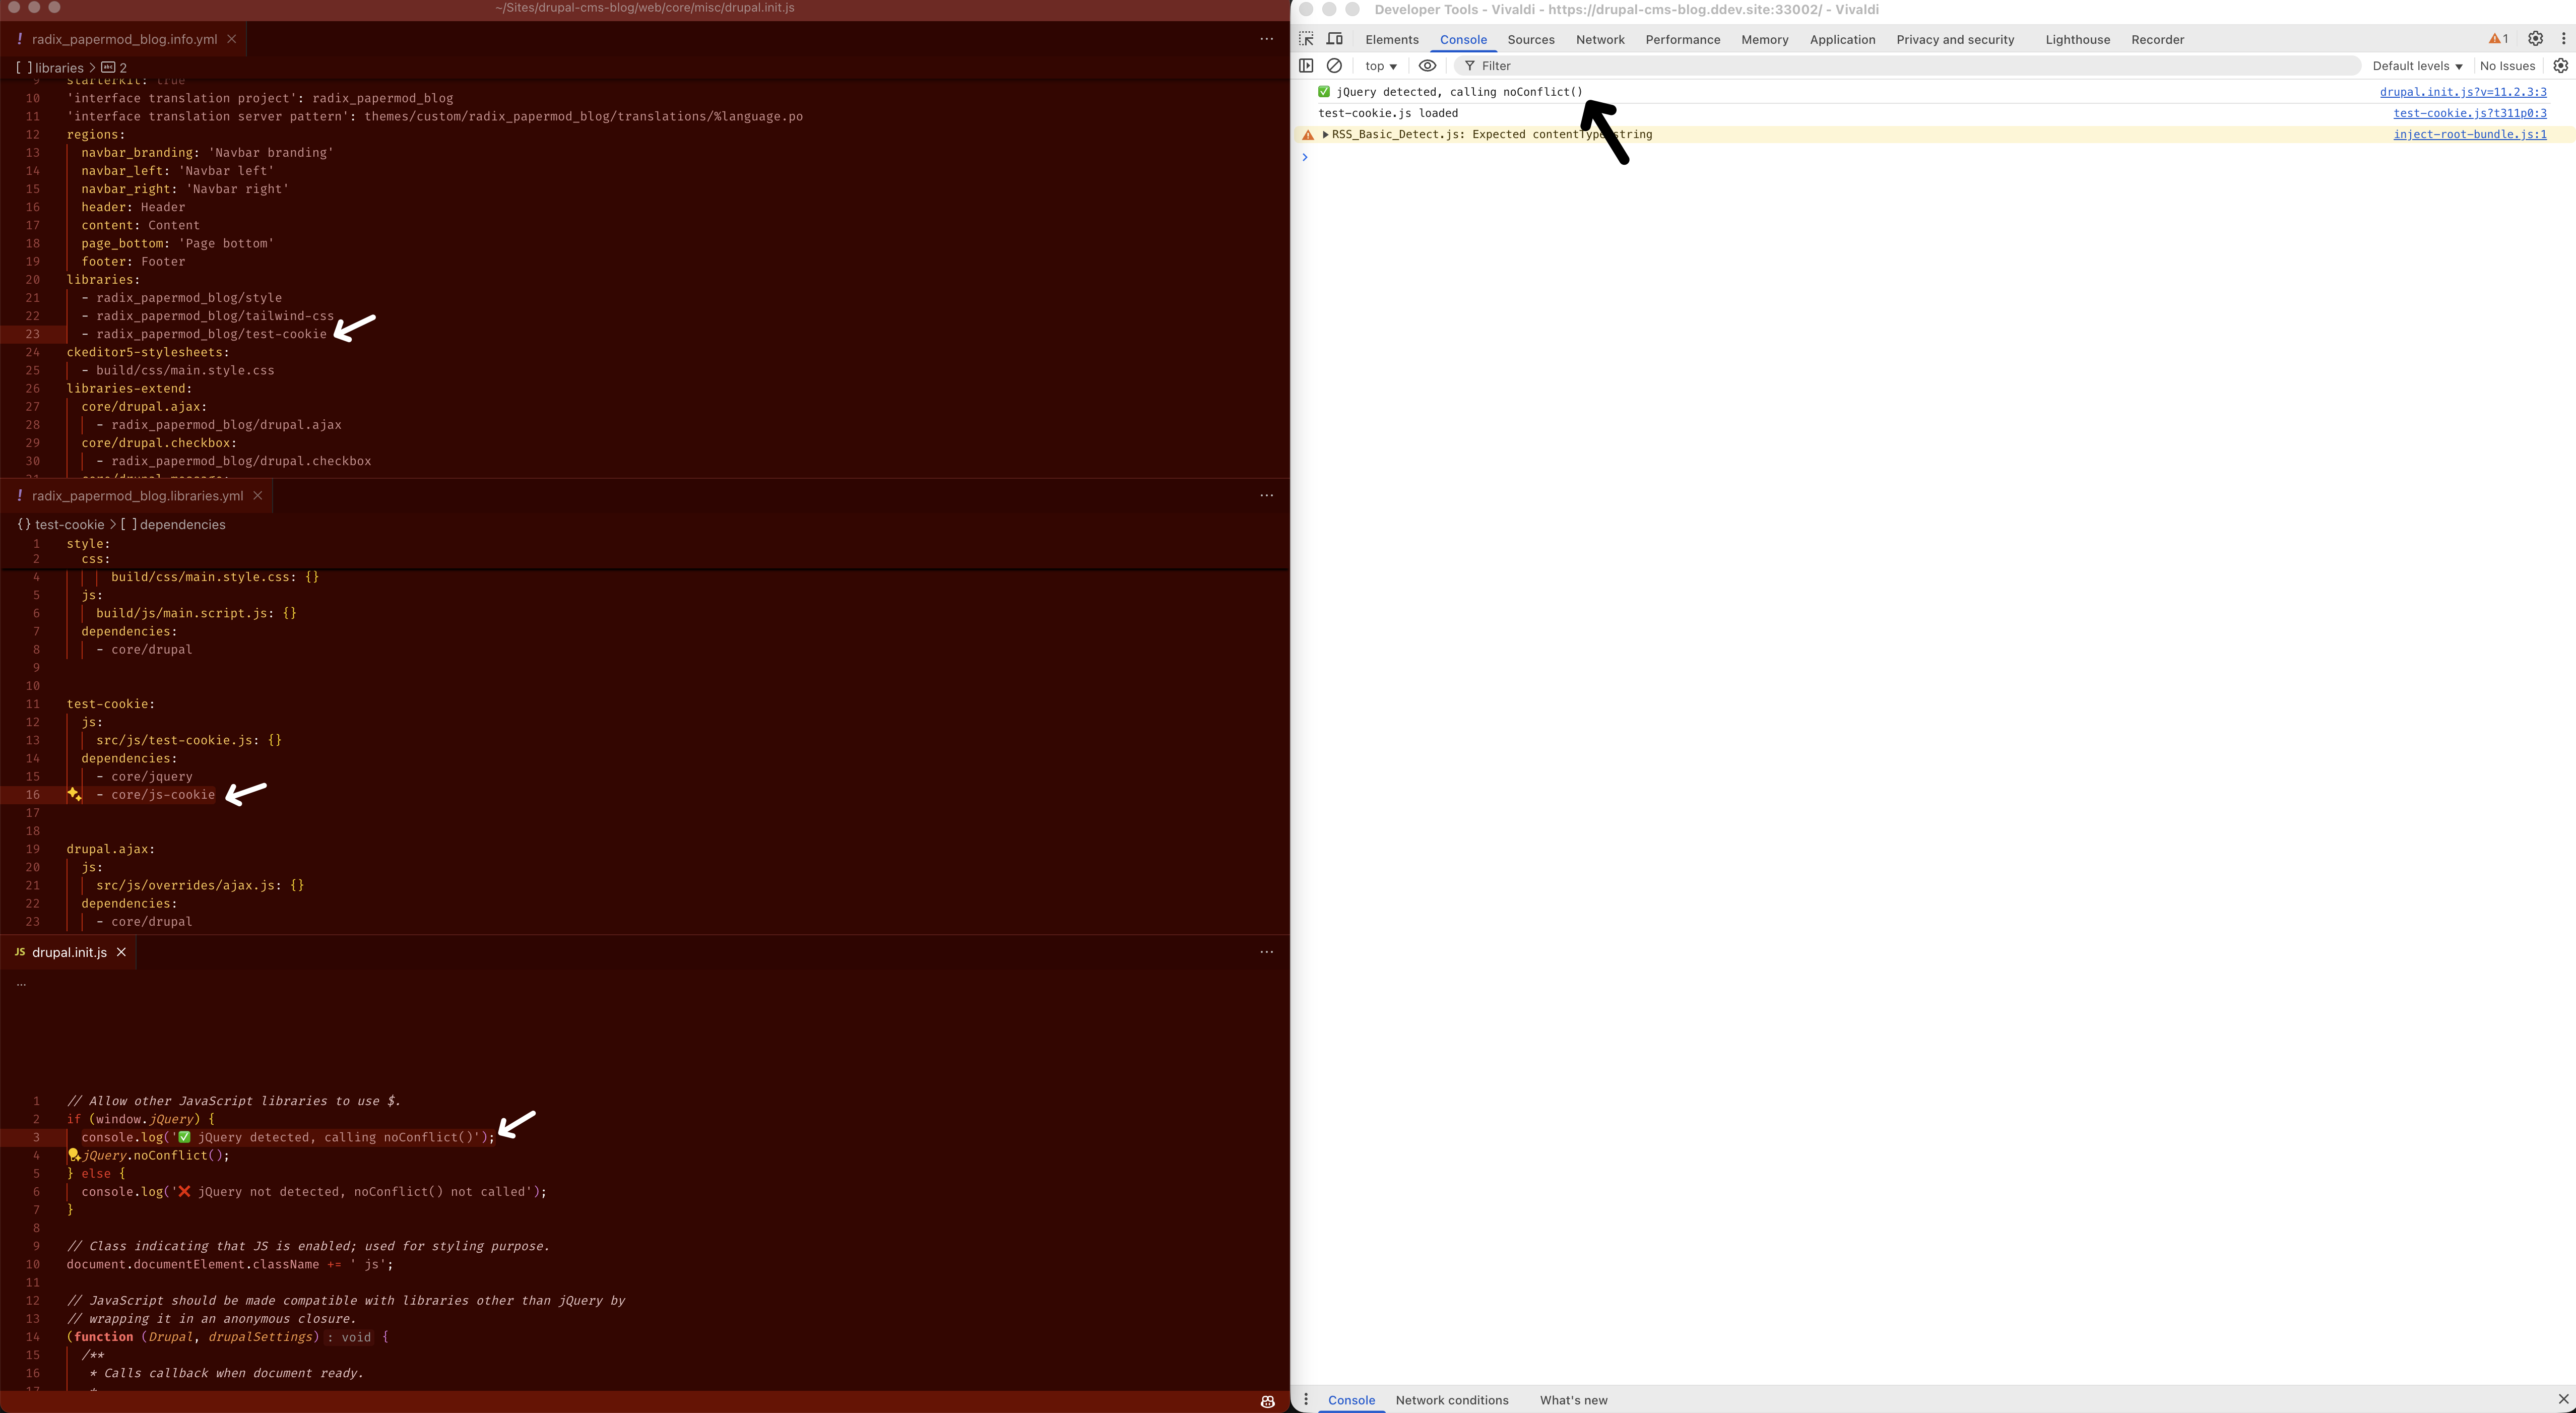Switch to the Network panel
This screenshot has width=2576, height=1413.
[x=1600, y=39]
